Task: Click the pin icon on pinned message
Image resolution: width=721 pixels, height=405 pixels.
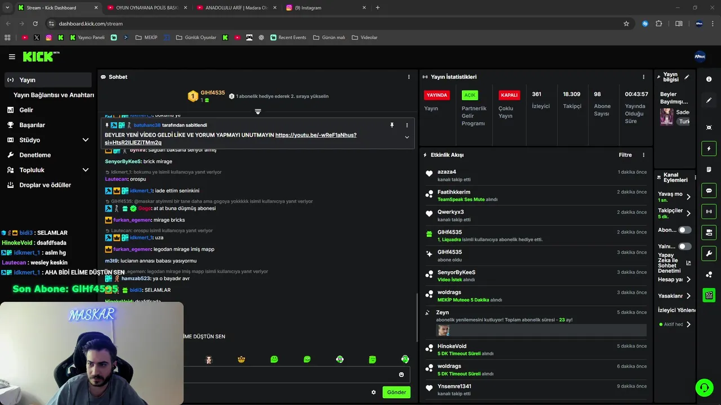Action: point(392,125)
